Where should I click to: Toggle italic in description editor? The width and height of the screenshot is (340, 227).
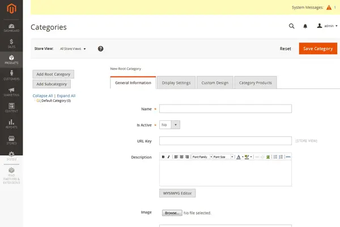(x=168, y=157)
